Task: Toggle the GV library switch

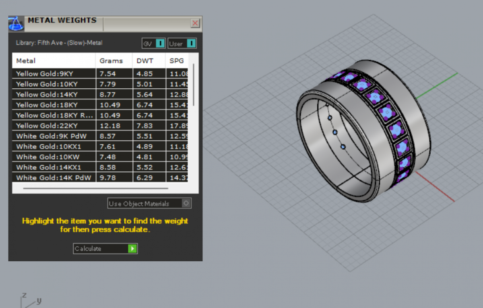Action: point(160,44)
